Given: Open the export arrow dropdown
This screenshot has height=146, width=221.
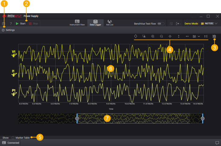Looking at the screenshot, I should click(178, 23).
